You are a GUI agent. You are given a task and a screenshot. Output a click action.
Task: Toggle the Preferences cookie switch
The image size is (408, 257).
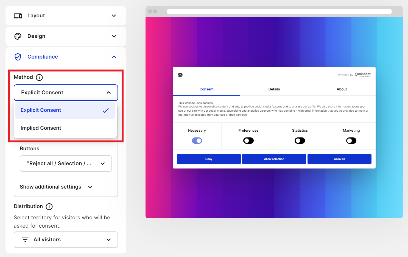[x=248, y=141]
